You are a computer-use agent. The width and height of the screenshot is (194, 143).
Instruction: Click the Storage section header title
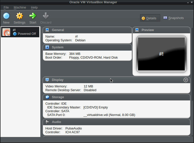58,97
